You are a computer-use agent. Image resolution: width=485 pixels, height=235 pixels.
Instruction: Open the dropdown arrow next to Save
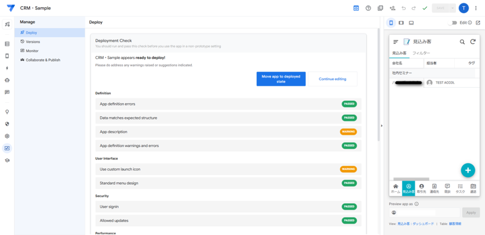tap(453, 8)
